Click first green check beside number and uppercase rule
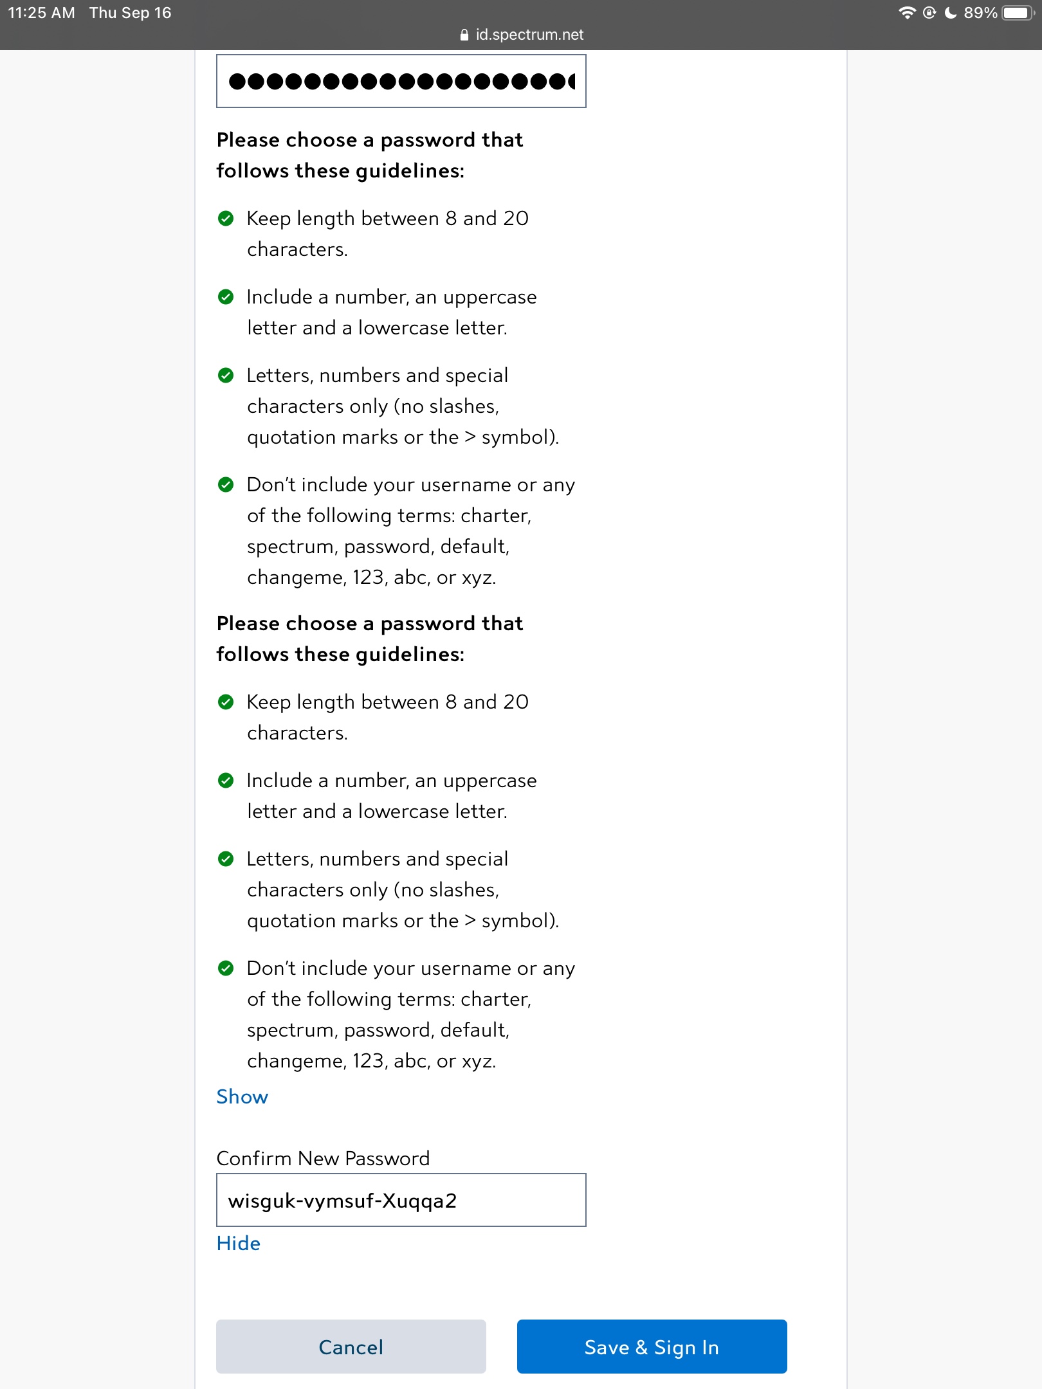 (x=226, y=297)
